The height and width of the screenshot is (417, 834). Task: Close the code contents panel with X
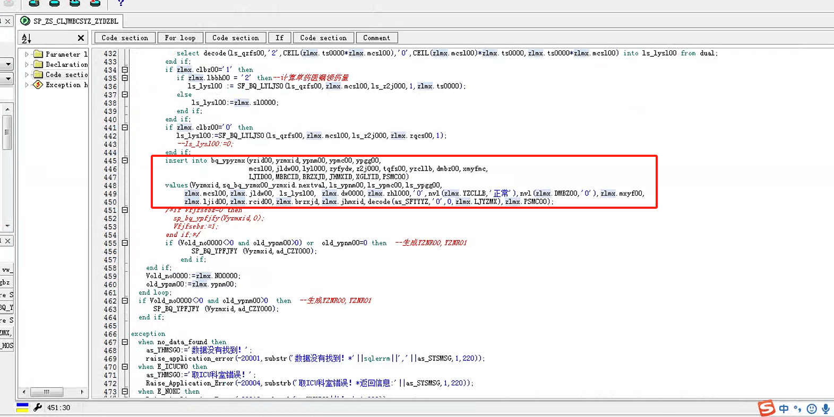coord(81,38)
